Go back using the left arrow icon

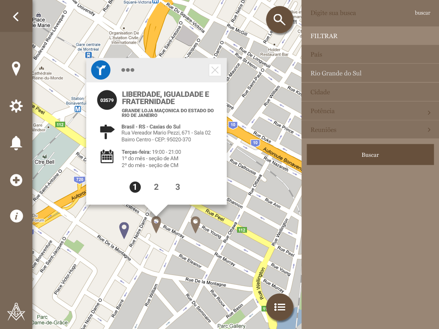pyautogui.click(x=16, y=17)
